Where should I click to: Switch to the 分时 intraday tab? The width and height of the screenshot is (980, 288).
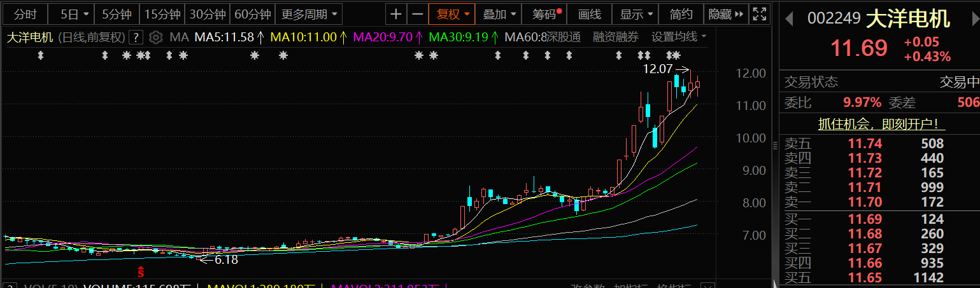(x=25, y=14)
